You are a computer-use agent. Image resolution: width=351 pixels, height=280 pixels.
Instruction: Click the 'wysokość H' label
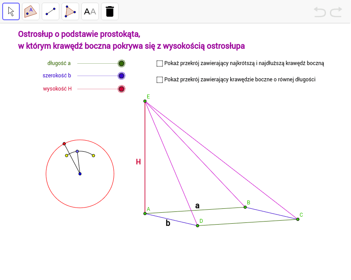coord(57,89)
